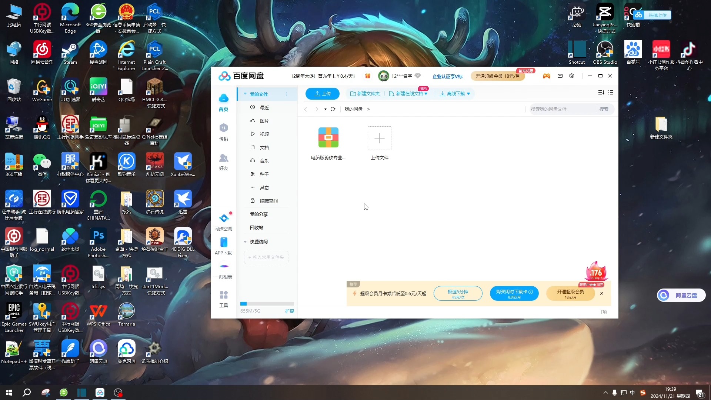This screenshot has width=711, height=400.
Task: Click the Baidu Netdisk taskbar icon
Action: tap(100, 393)
